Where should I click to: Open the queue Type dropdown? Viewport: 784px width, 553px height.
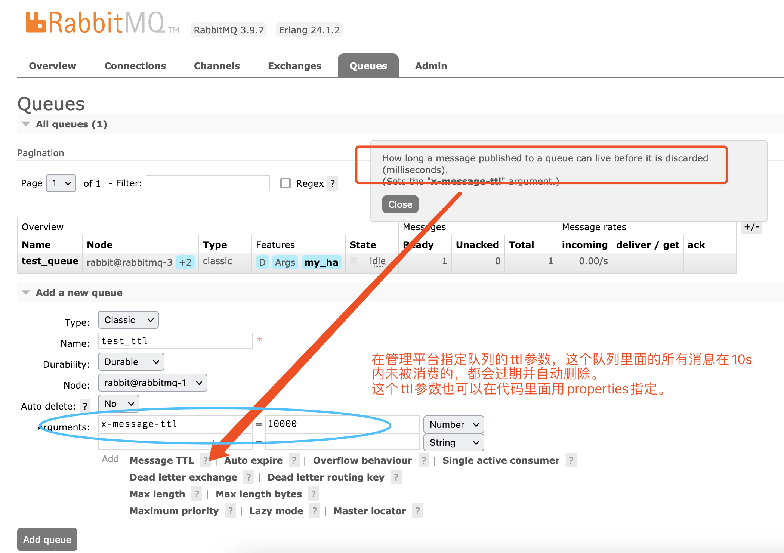pos(128,320)
